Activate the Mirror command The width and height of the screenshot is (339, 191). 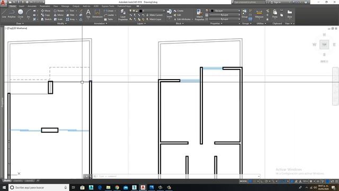click(59, 15)
